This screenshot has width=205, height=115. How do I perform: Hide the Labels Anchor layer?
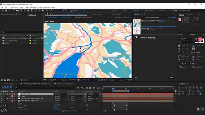(x=2, y=94)
